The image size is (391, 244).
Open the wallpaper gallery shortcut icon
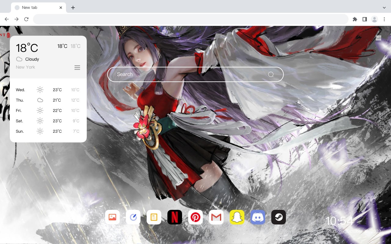pyautogui.click(x=112, y=217)
